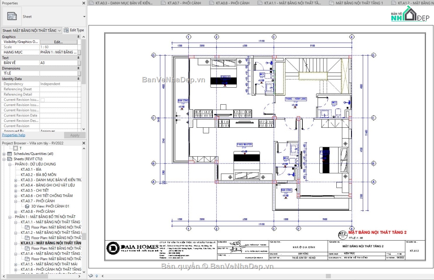Image resolution: width=434 pixels, height=280 pixels.
Task: Toggle the Current Revision Issued checkbox
Action: [x=42, y=100]
